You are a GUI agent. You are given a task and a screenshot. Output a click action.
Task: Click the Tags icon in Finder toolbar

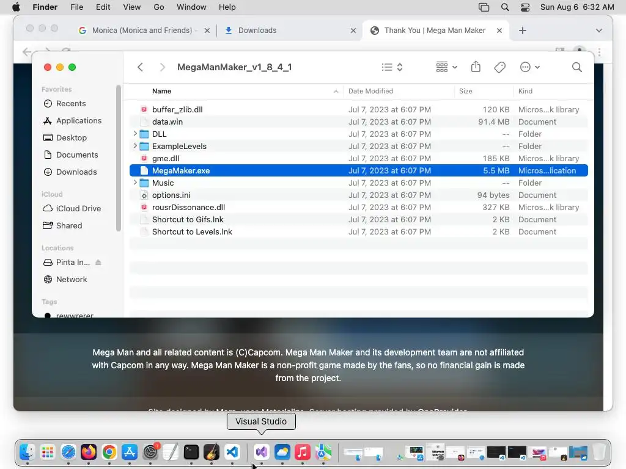point(500,67)
